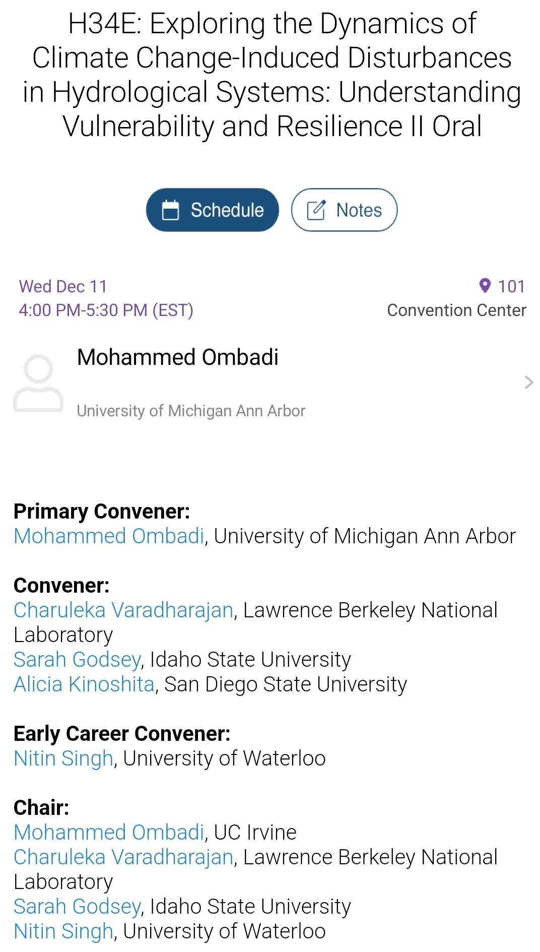Open Charuleka Varadharajan link under Convener
The width and height of the screenshot is (540, 952).
123,610
